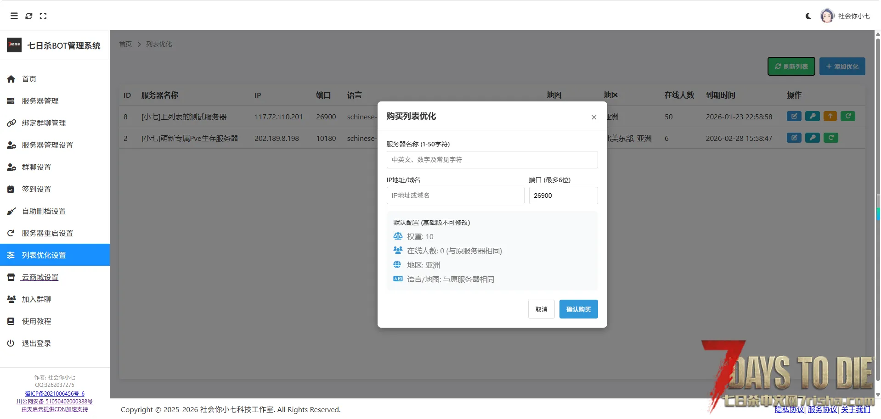The width and height of the screenshot is (881, 419).
Task: Open 服务器管理 in the sidebar
Action: click(x=40, y=101)
